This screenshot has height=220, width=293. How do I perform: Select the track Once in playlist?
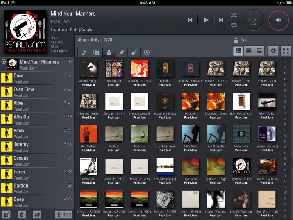(37, 78)
